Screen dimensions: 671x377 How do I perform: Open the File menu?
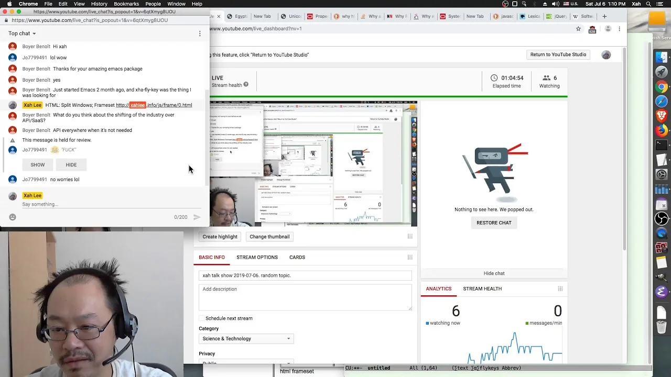tap(48, 4)
